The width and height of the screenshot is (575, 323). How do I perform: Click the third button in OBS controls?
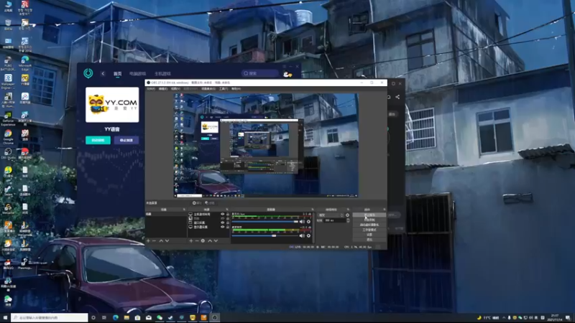(x=369, y=225)
